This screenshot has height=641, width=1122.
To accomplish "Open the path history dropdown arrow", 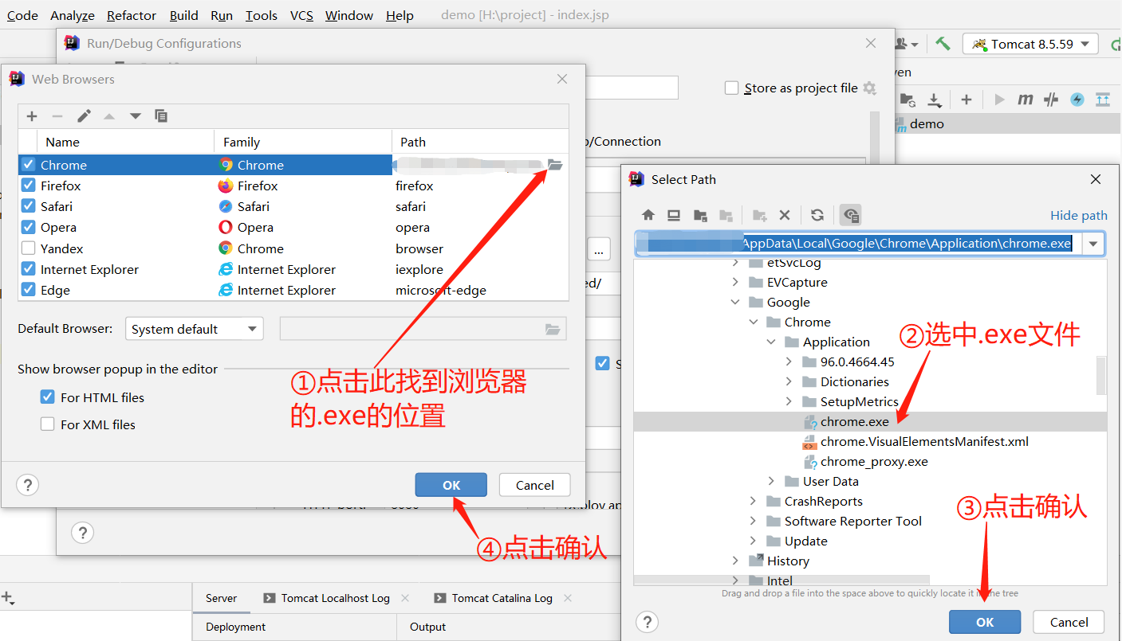I will click(1093, 244).
